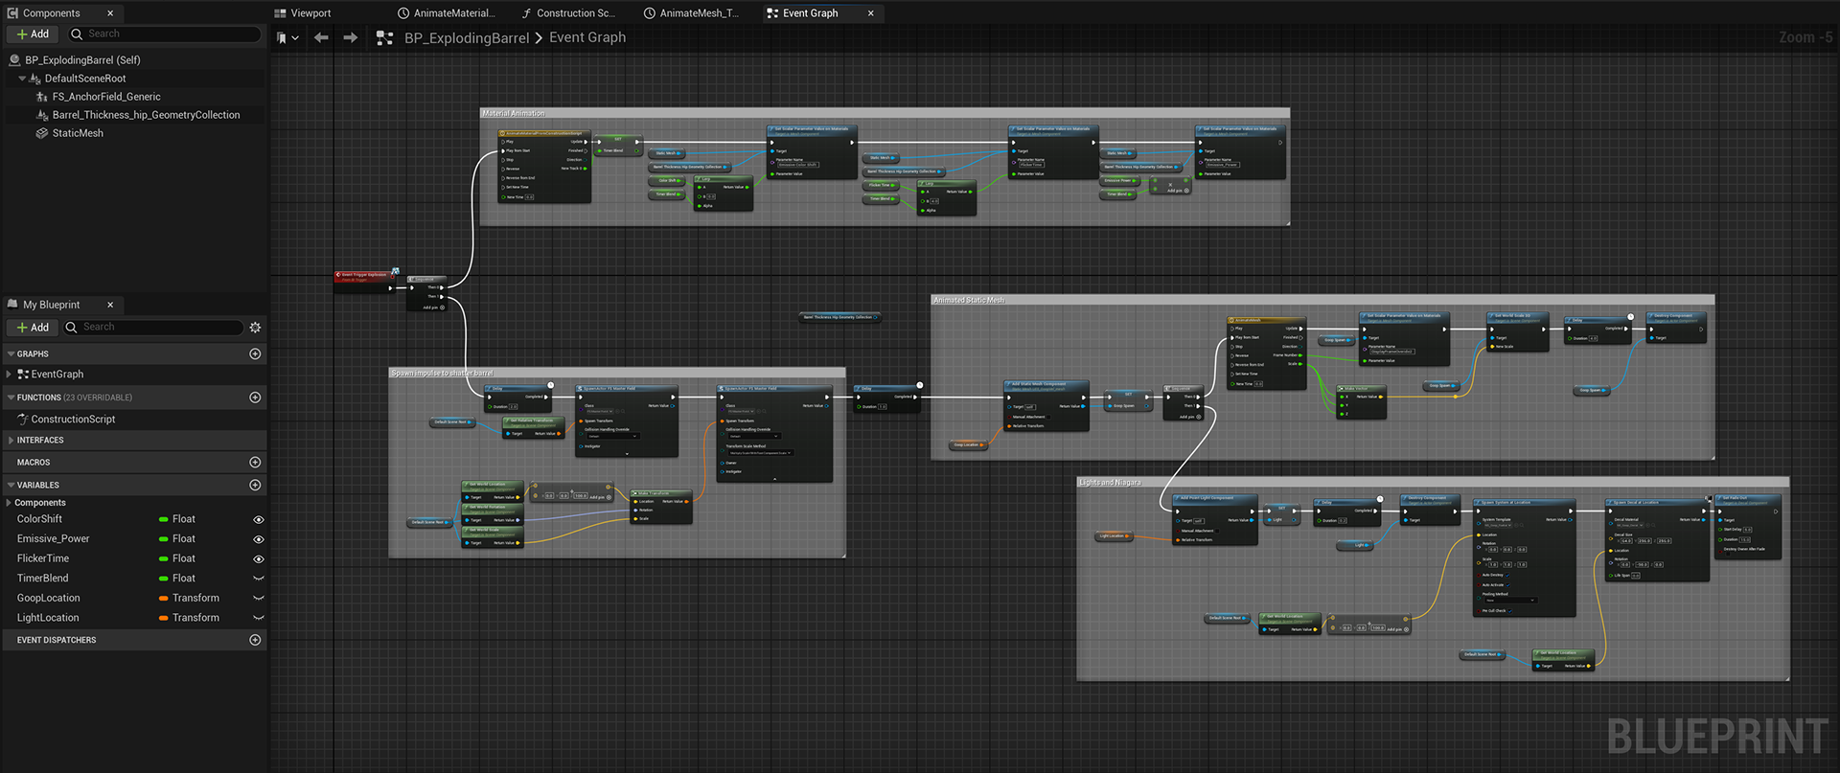Make GoopLocation variable instance editable

258,599
